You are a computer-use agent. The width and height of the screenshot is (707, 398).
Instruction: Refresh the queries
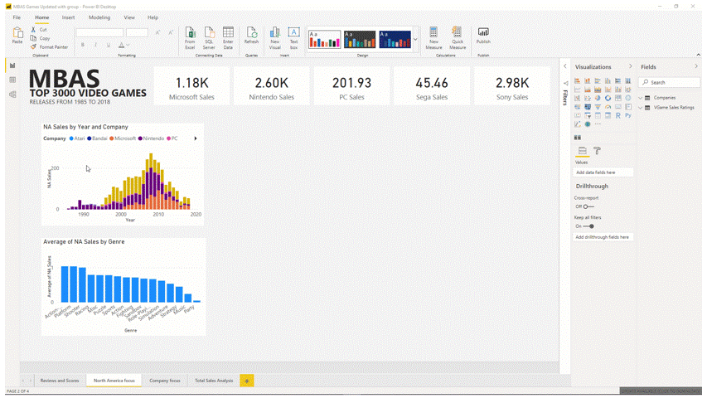coord(251,35)
